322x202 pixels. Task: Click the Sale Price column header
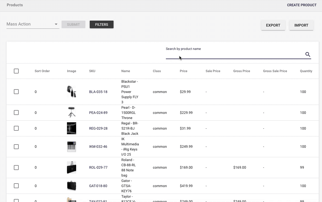click(213, 71)
